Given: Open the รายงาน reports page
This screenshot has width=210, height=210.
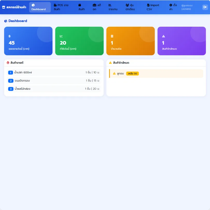Looking at the screenshot, I should [x=113, y=7].
